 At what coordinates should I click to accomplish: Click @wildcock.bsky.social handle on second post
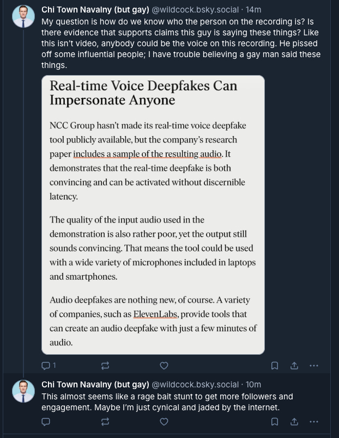coord(195,384)
